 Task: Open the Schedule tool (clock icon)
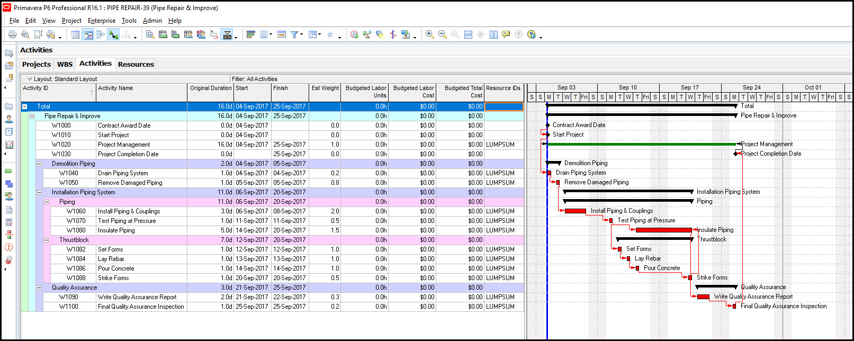(354, 34)
